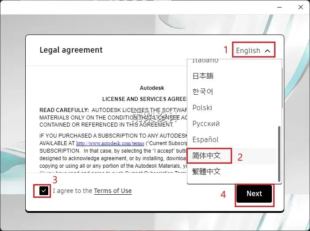Viewport: 310px width, 231px height.
Task: Click the Autodesk title in the agreement
Action: coord(152,88)
